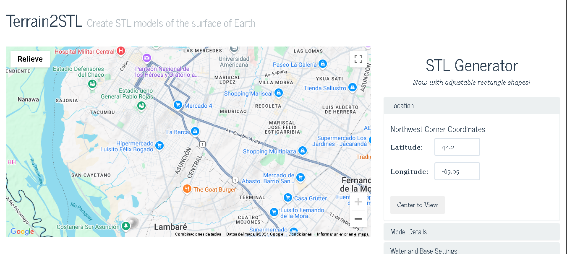Image resolution: width=567 pixels, height=254 pixels.
Task: Select the Casa Grütter store marker
Action: coord(287,197)
